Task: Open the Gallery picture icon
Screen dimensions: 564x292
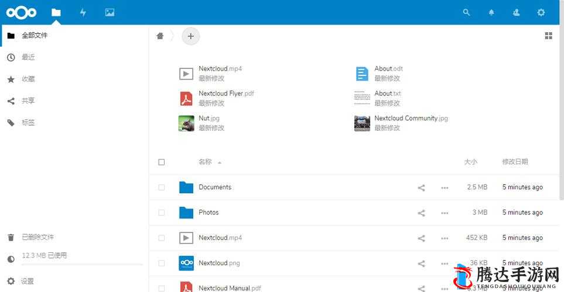Action: [x=110, y=12]
